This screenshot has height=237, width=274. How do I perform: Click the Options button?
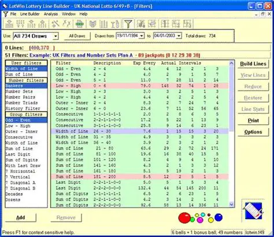[253, 132]
